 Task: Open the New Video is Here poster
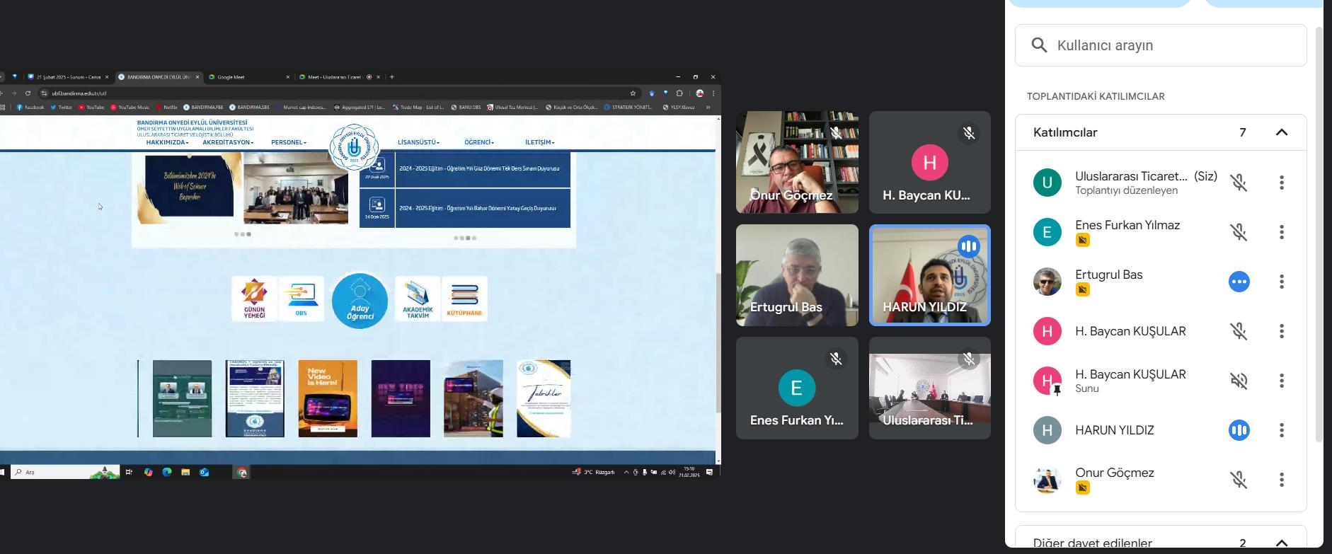[328, 398]
